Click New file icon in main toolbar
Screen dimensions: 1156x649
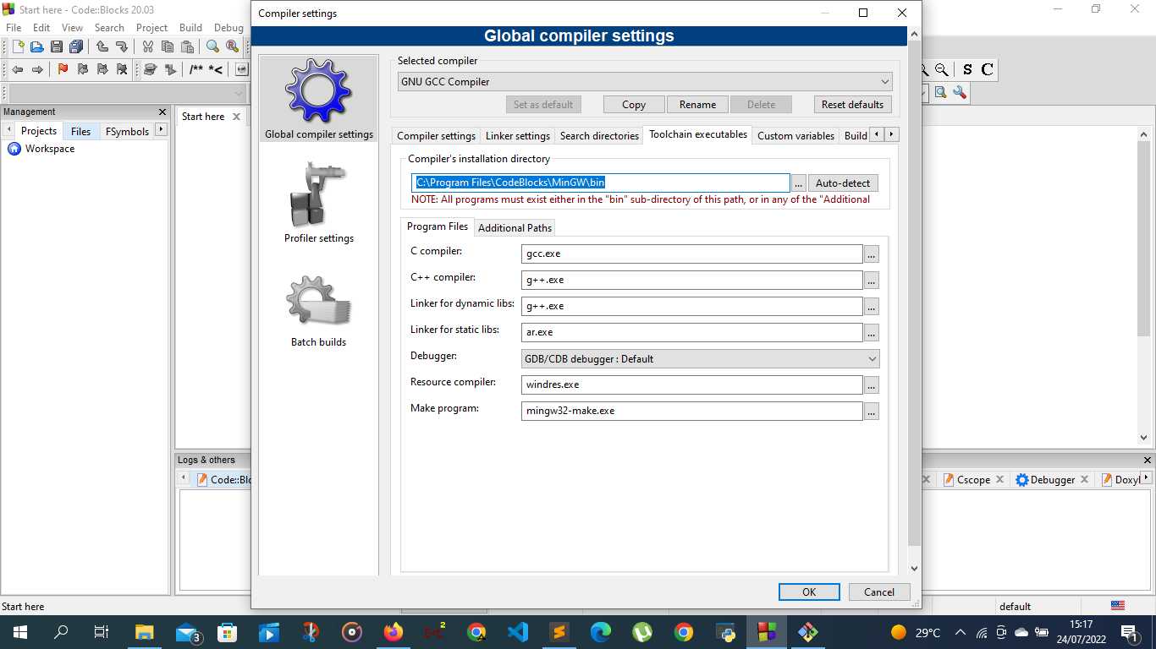click(x=17, y=46)
